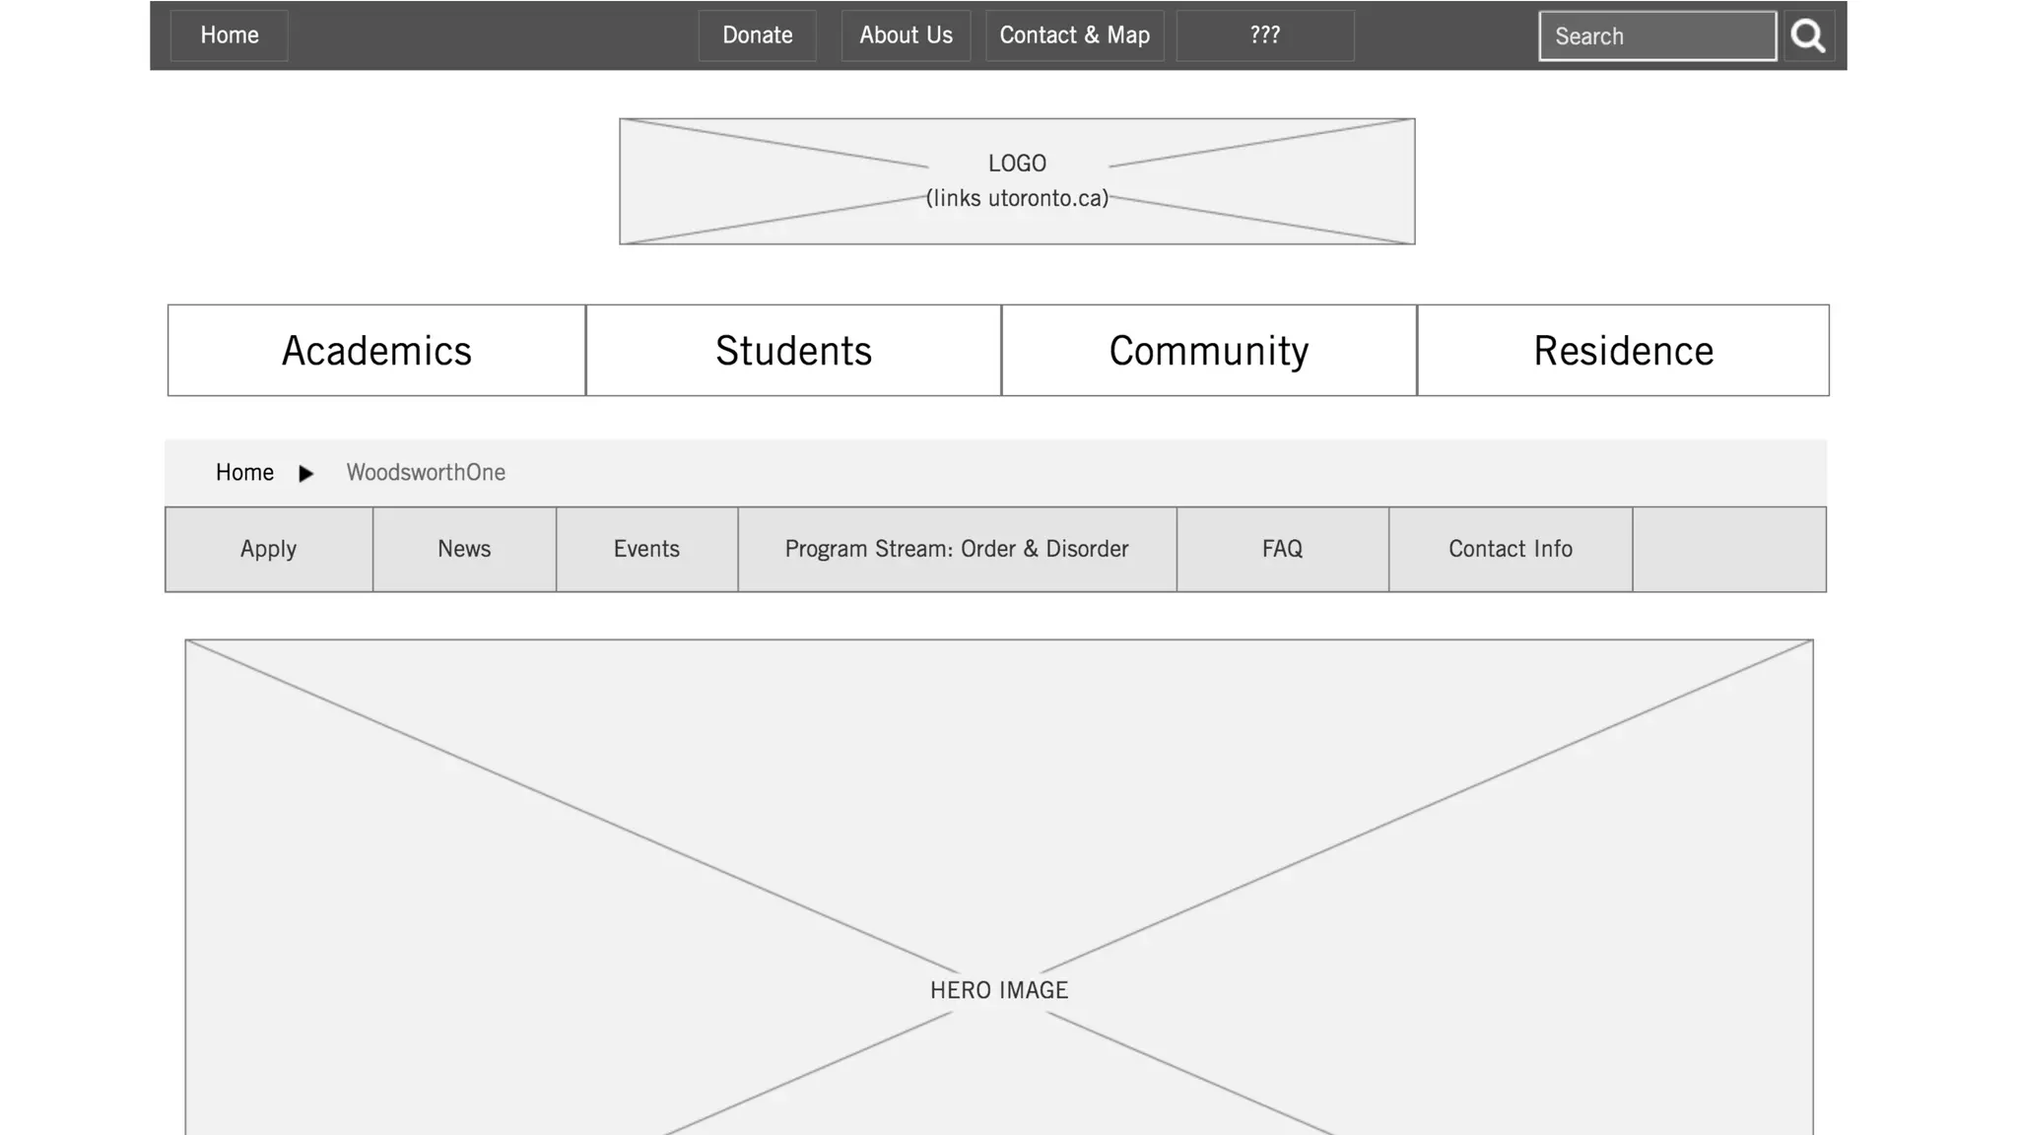The image size is (2018, 1135).
Task: Open the About Us page
Action: point(906,35)
